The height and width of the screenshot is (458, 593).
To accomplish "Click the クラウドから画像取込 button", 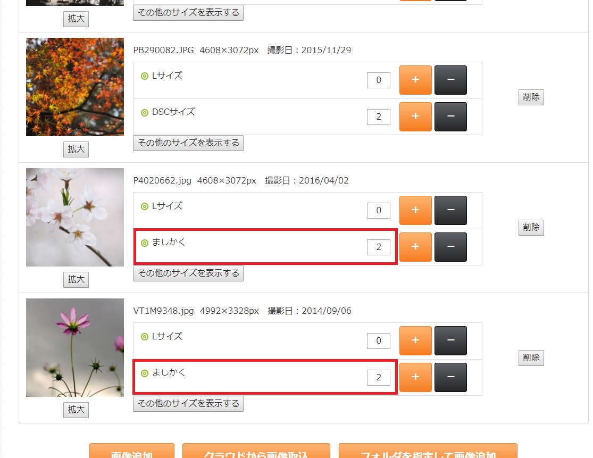I will [256, 452].
